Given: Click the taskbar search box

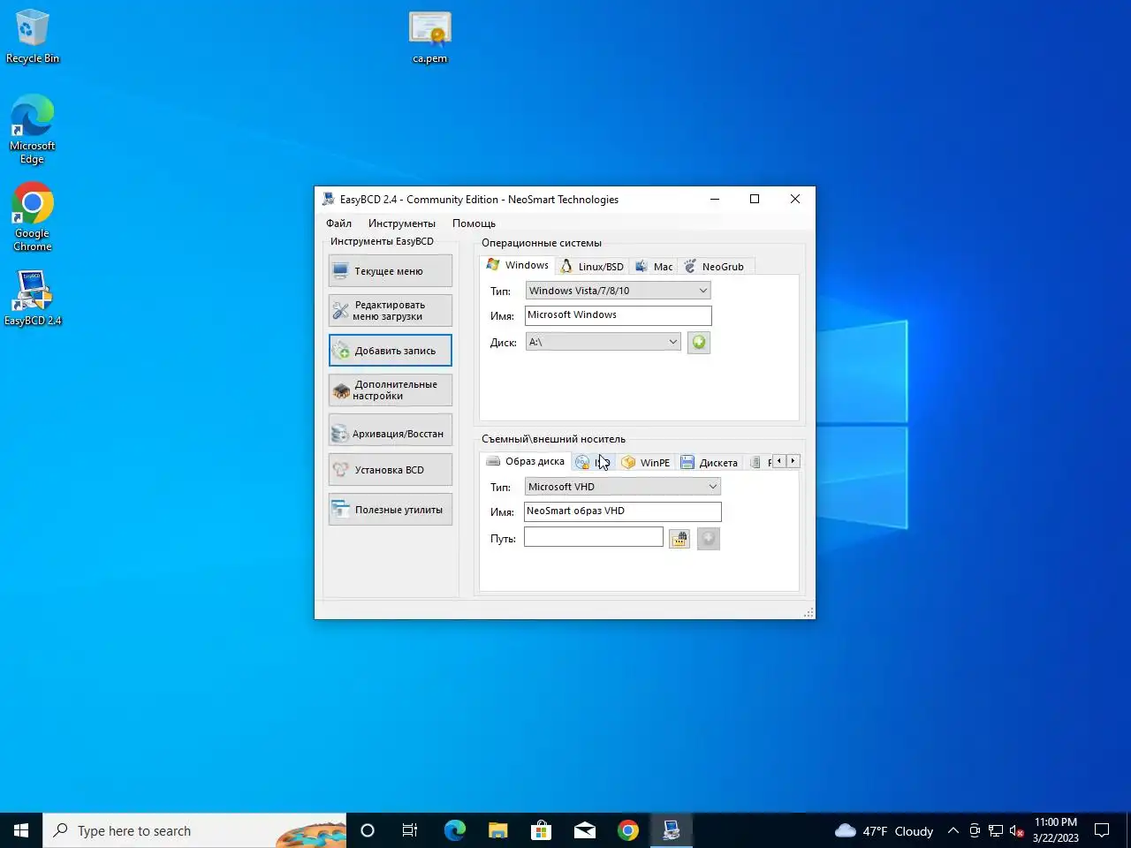Looking at the screenshot, I should [x=194, y=830].
